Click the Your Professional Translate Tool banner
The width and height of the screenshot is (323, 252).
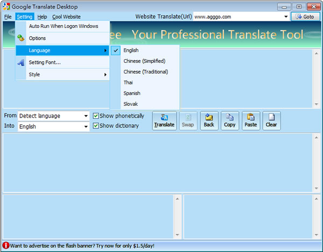(217, 34)
